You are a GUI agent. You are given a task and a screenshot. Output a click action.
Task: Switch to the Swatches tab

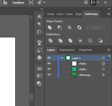[51, 14]
